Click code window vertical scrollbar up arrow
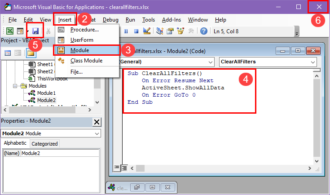 click(317, 76)
